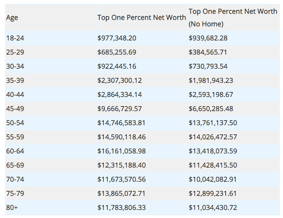The width and height of the screenshot is (283, 218).
Task: Select the 45-49 age cell
Action: coord(15,109)
